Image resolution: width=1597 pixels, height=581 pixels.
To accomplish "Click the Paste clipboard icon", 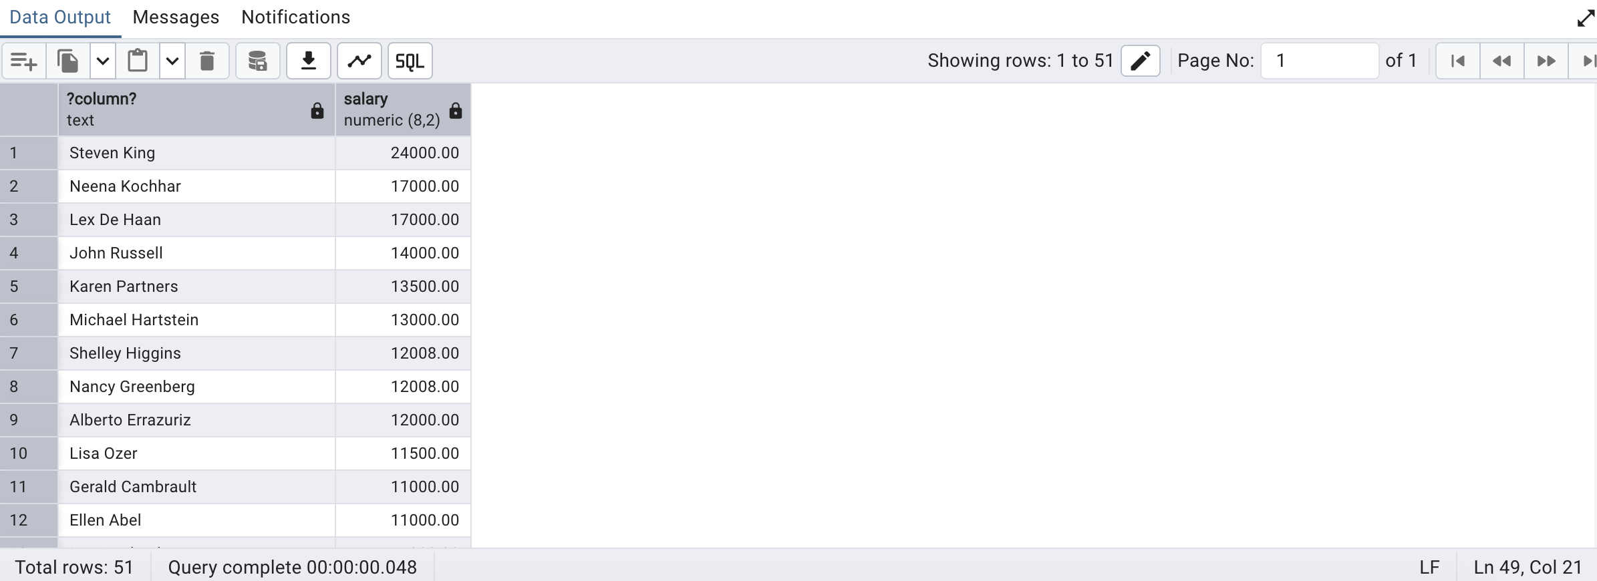I will click(x=138, y=61).
